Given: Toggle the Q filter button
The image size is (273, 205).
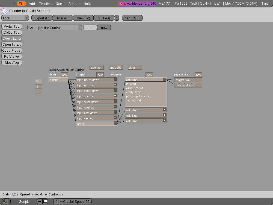Looking at the screenshot, I should click(38, 81).
